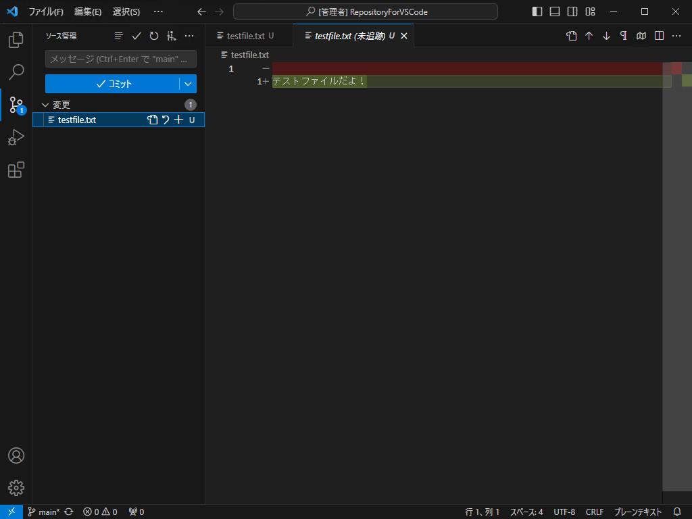The height and width of the screenshot is (519, 692).
Task: Refresh the source control panel
Action: click(x=153, y=36)
